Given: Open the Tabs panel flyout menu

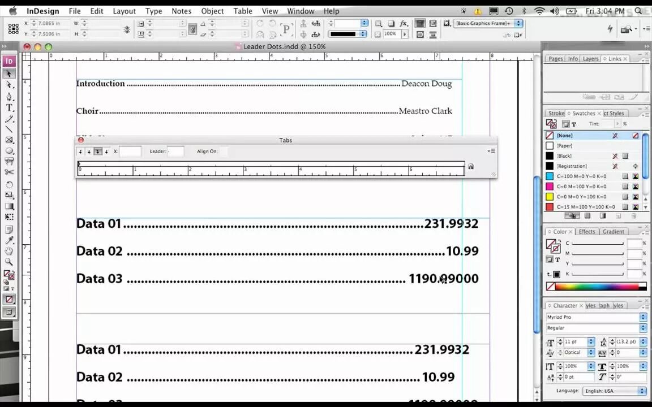Looking at the screenshot, I should 491,151.
